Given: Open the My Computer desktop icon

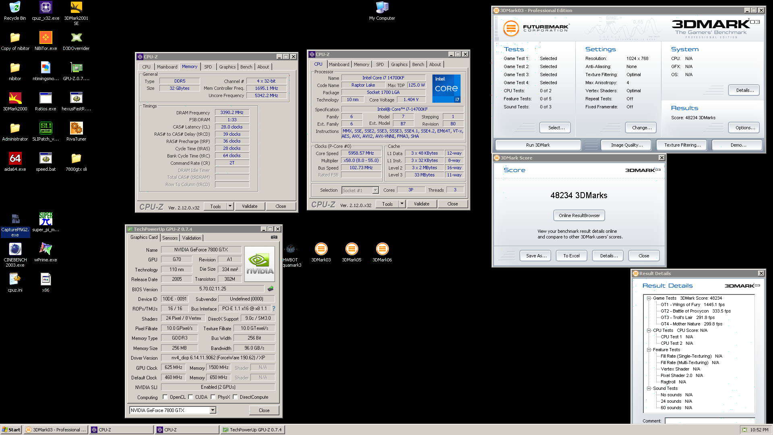Looking at the screenshot, I should 382,11.
